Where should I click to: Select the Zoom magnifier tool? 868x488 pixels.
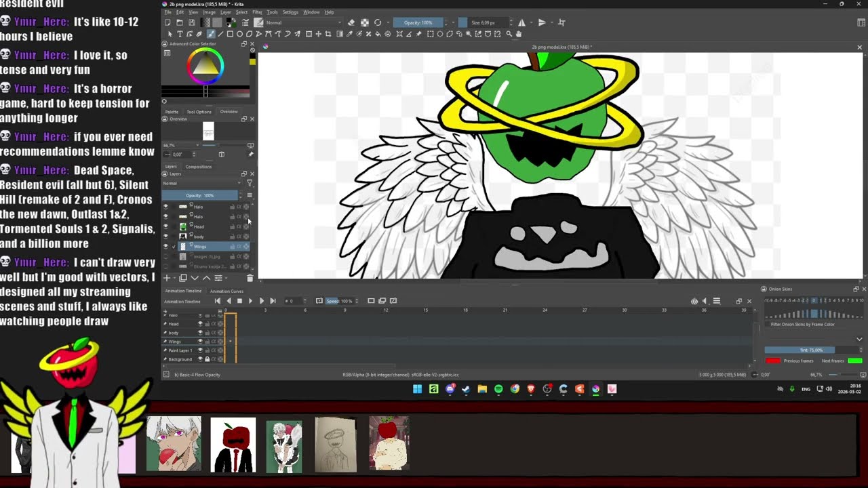click(x=509, y=34)
